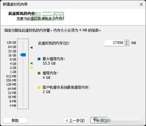146x126 pixels.
Task: Click the 4 MB slider label
Action: point(13,105)
